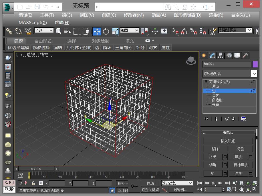Open the 选定对象 key filter dropdown
The height and width of the screenshot is (196, 262).
(177, 183)
